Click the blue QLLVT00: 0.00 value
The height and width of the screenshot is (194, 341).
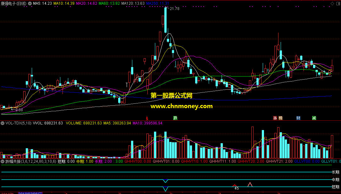[x=307, y=161]
